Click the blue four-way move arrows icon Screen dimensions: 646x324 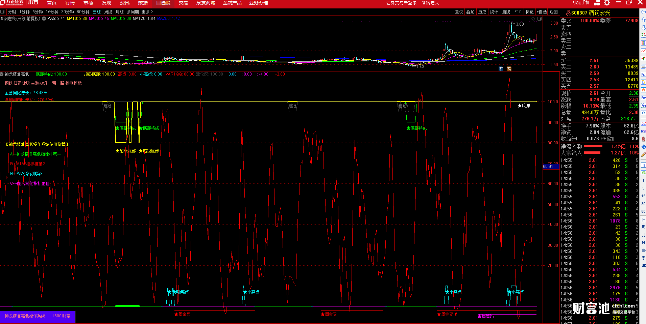tap(643, 147)
